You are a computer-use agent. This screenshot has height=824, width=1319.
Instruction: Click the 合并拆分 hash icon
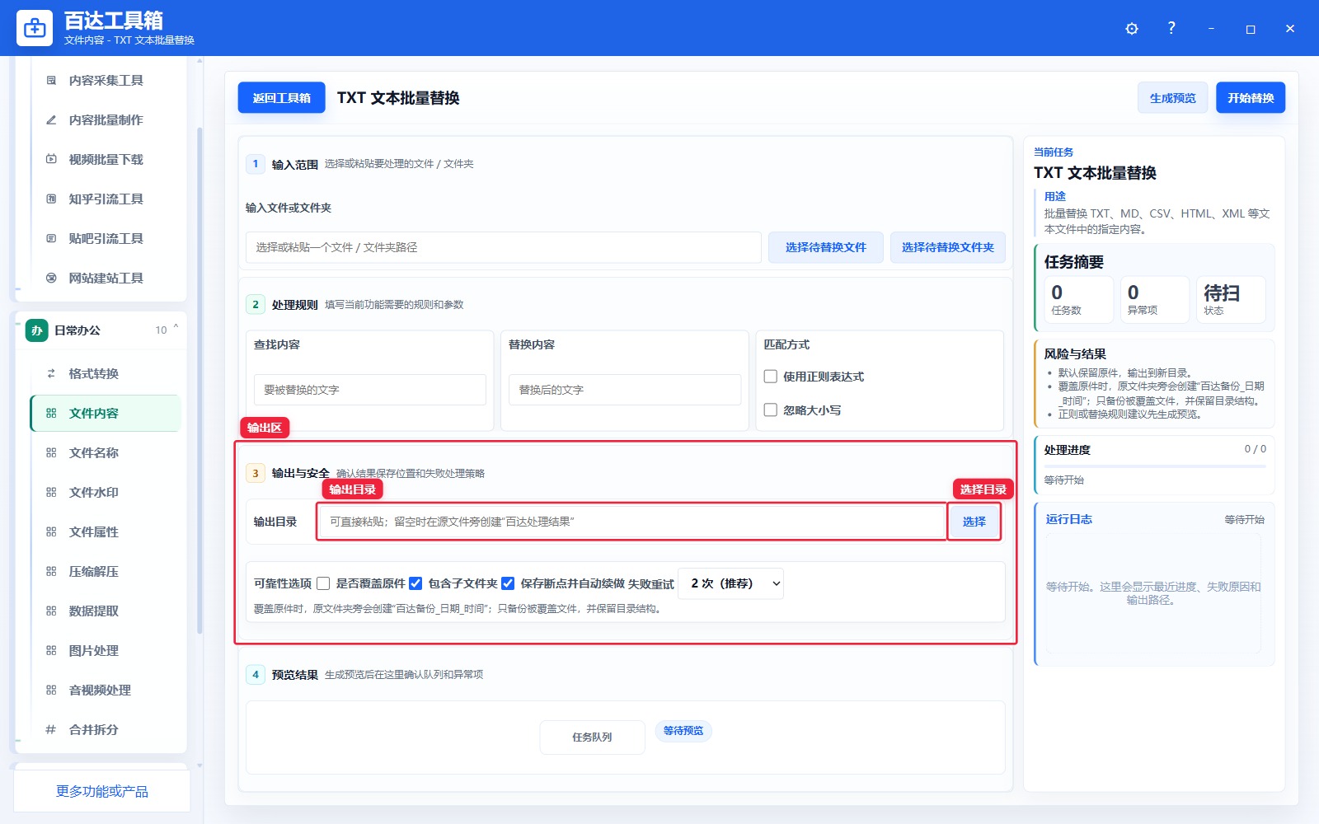point(51,730)
